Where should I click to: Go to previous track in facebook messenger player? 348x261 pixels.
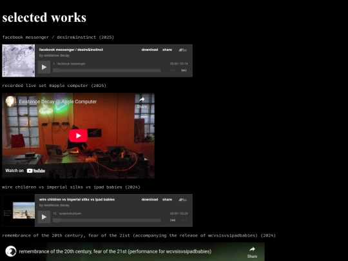point(173,71)
